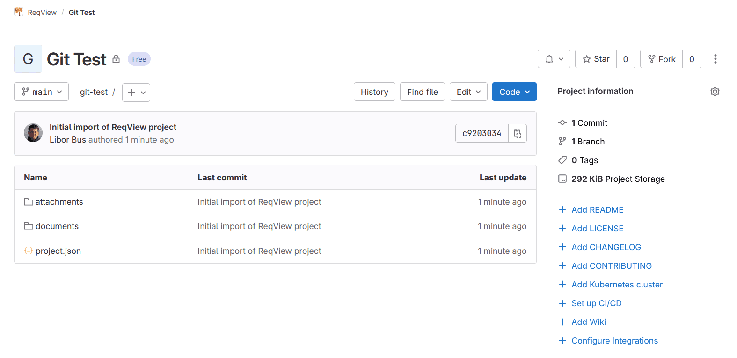
Task: Click the Last commit column header
Action: click(x=222, y=178)
